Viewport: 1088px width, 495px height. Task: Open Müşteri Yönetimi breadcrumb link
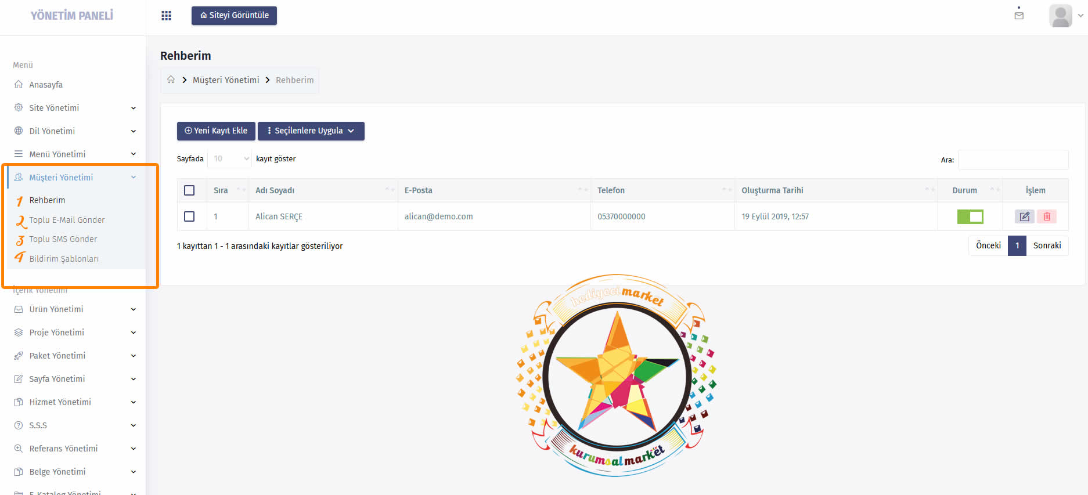point(226,80)
